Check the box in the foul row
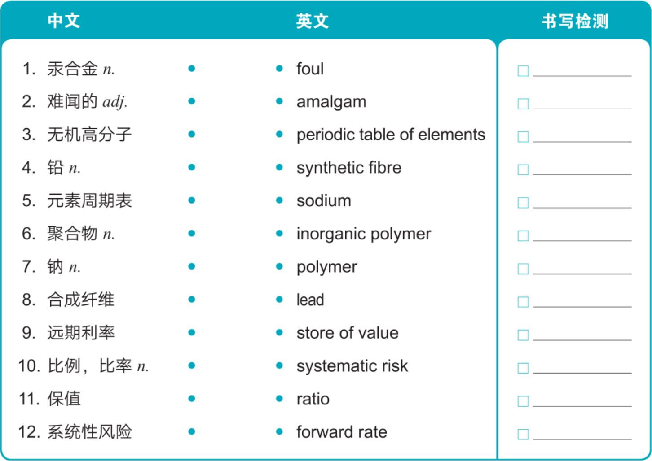The height and width of the screenshot is (461, 652). pyautogui.click(x=523, y=71)
